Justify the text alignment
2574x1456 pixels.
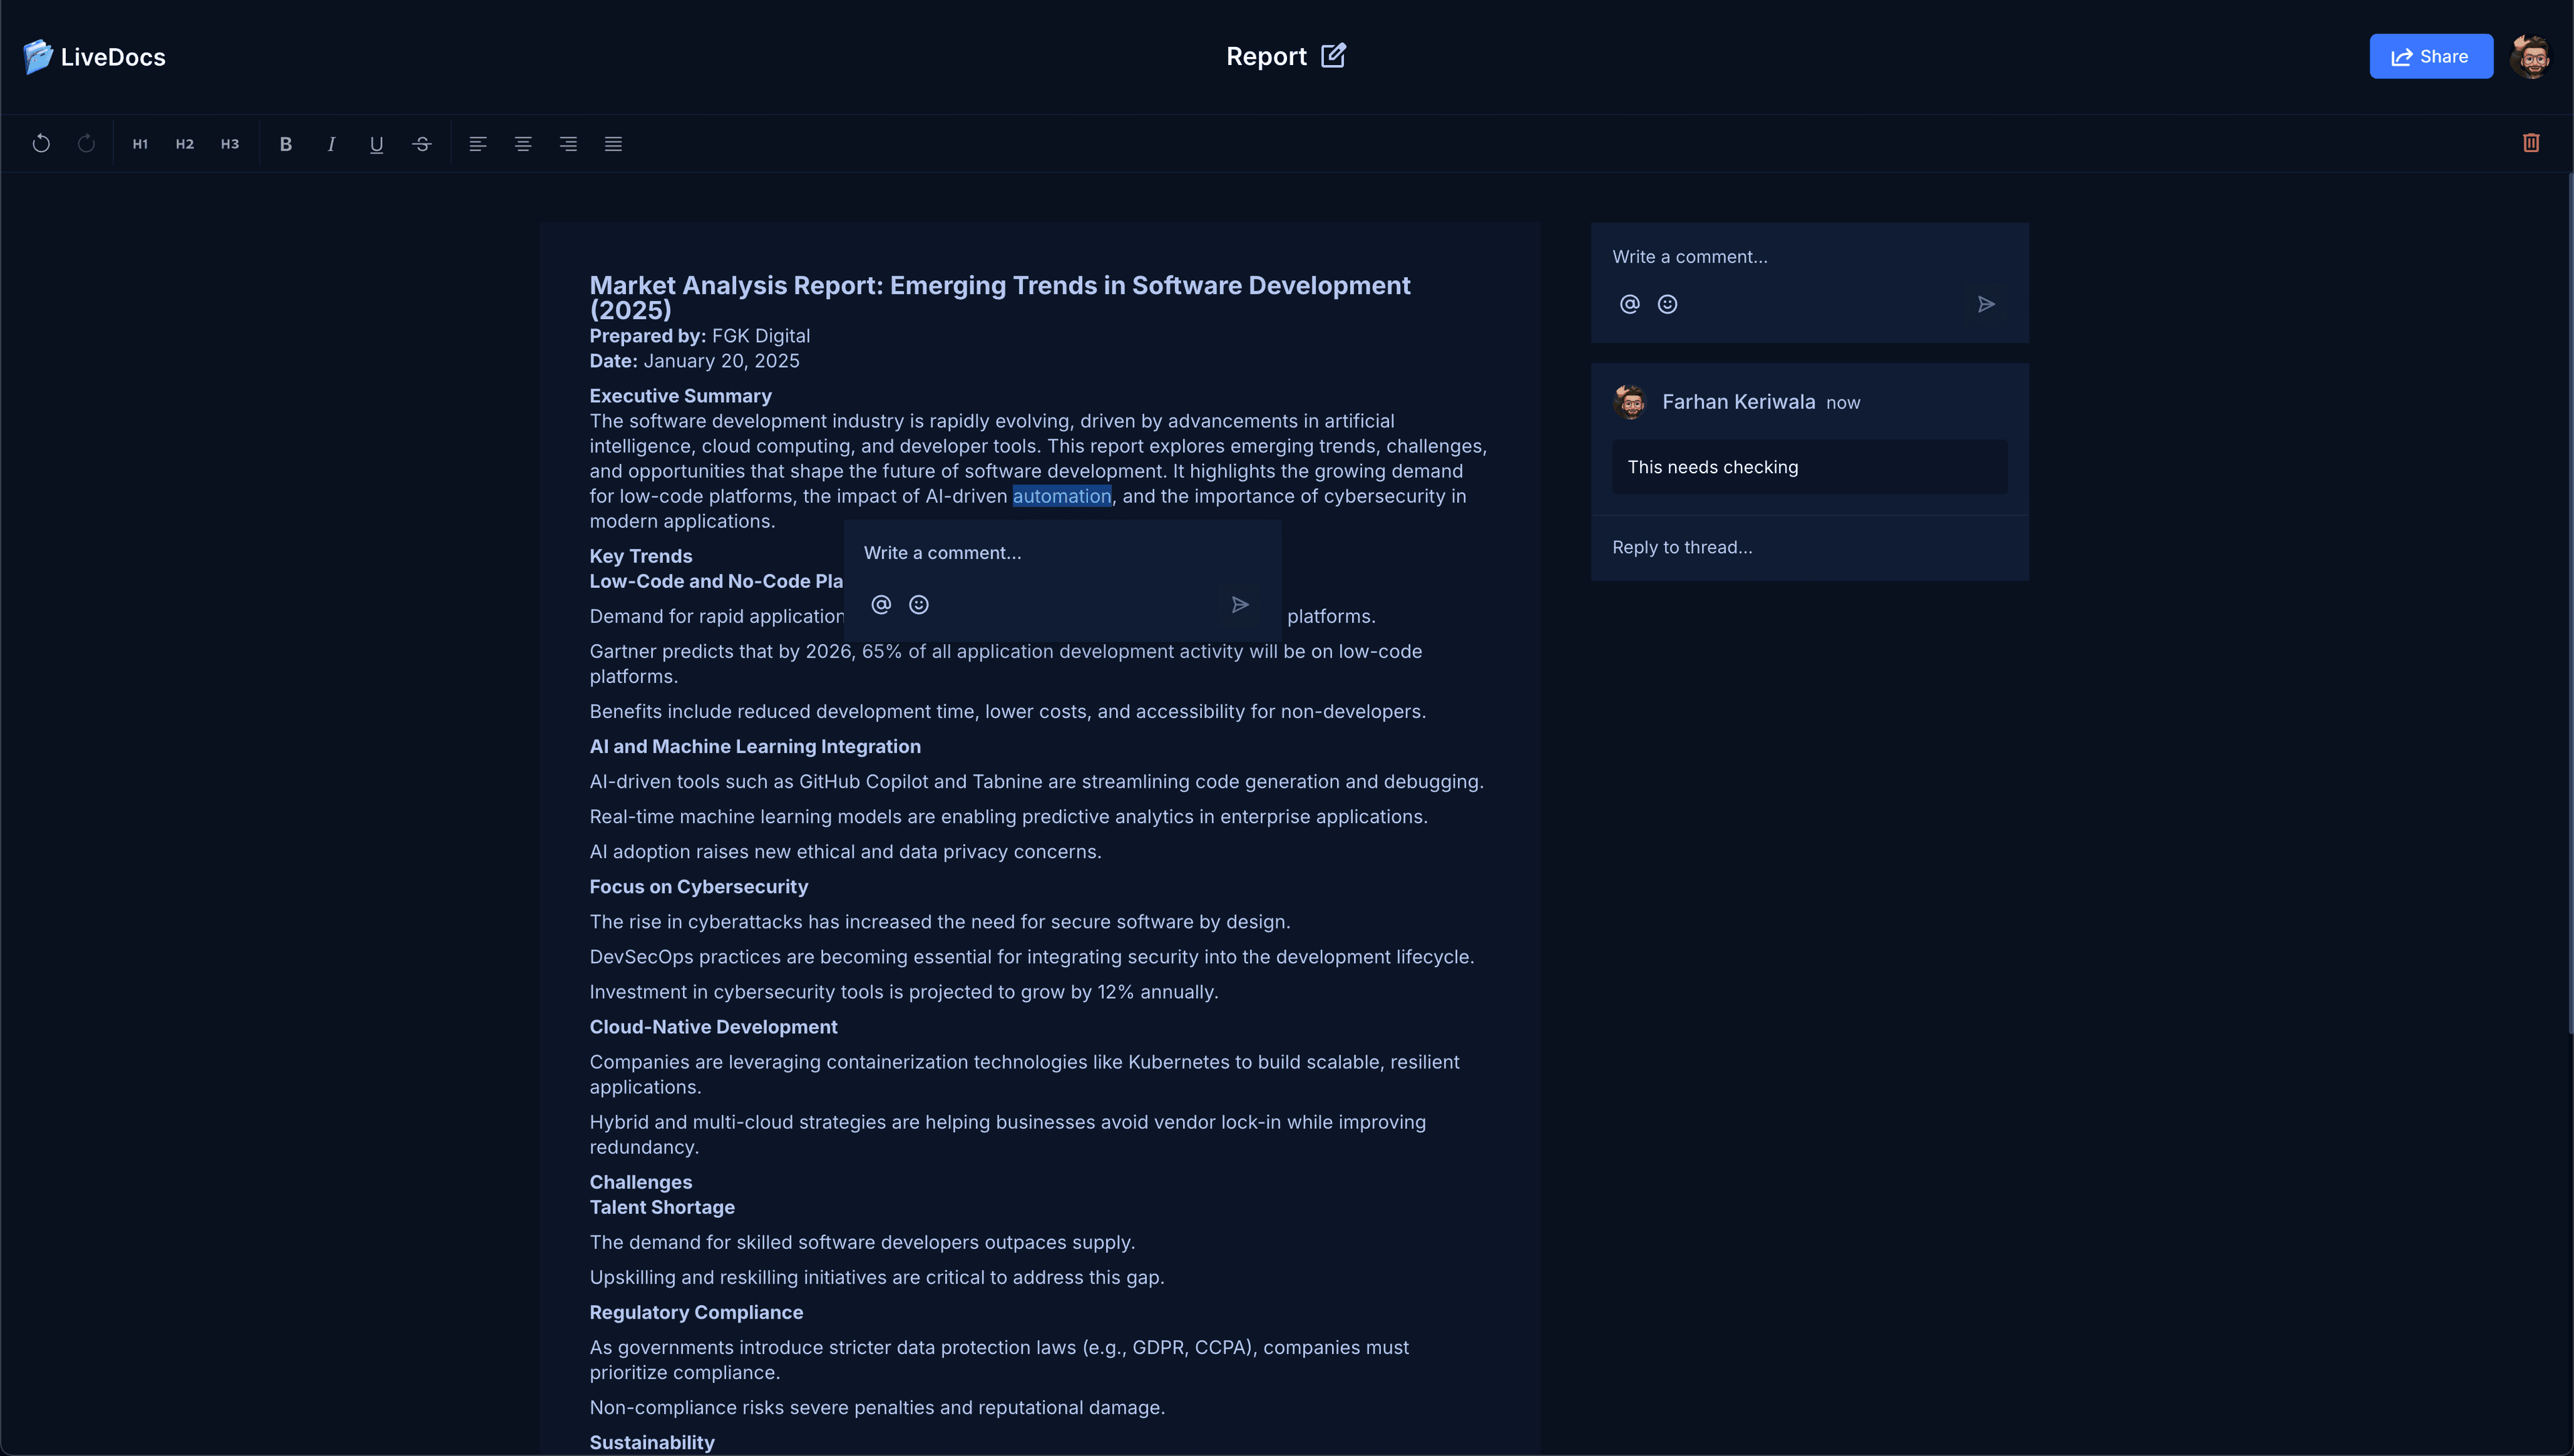[x=614, y=144]
